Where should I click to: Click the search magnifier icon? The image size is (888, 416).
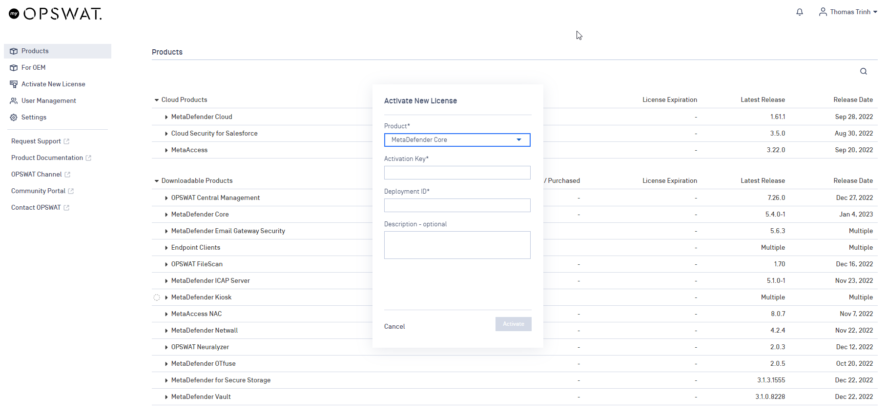pos(864,71)
